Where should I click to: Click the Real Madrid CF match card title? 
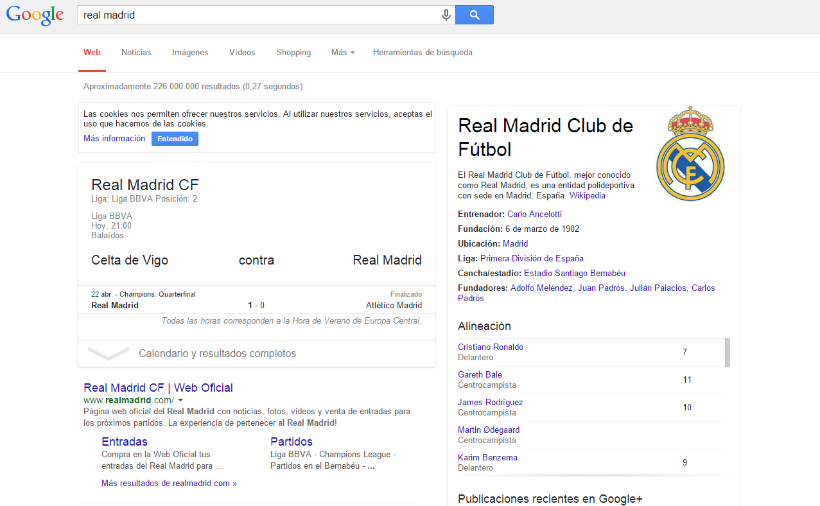145,185
